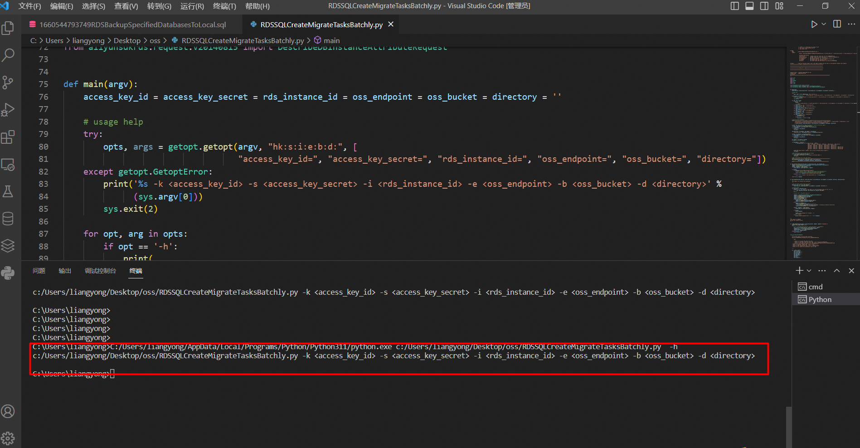Select the Python terminal instance
860x448 pixels.
pos(826,299)
